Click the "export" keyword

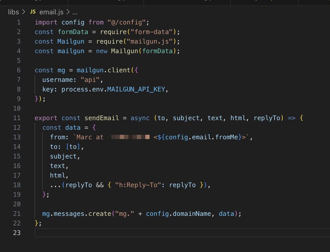coord(46,118)
